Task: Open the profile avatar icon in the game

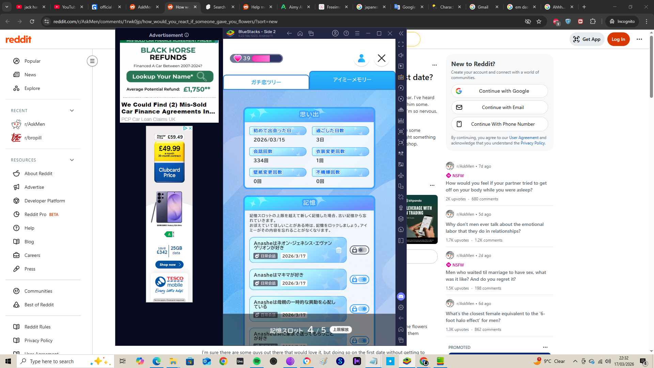Action: coord(361,58)
